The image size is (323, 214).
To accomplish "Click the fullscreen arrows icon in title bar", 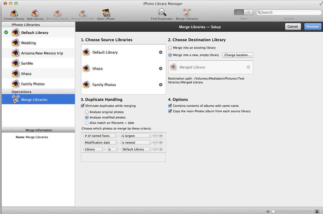I will 321,4.
